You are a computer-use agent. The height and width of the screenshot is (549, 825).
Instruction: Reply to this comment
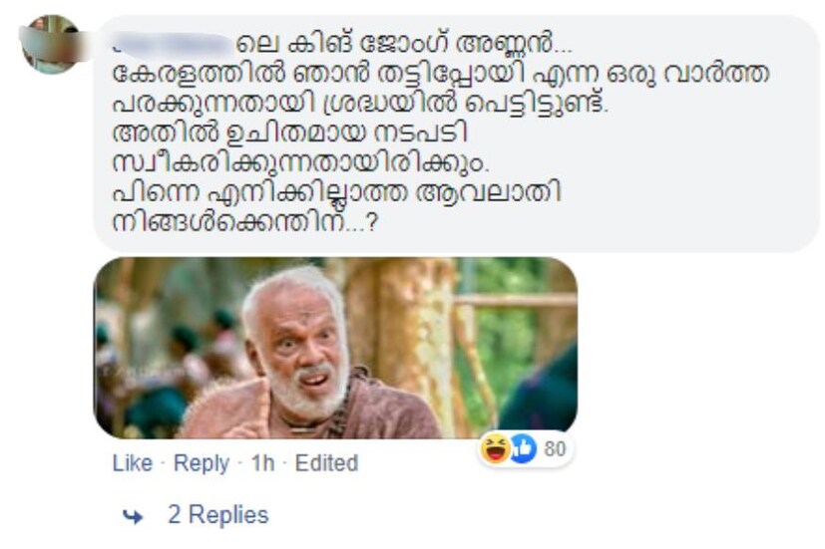pyautogui.click(x=201, y=463)
